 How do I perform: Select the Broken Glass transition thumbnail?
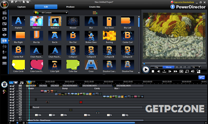click(x=91, y=36)
